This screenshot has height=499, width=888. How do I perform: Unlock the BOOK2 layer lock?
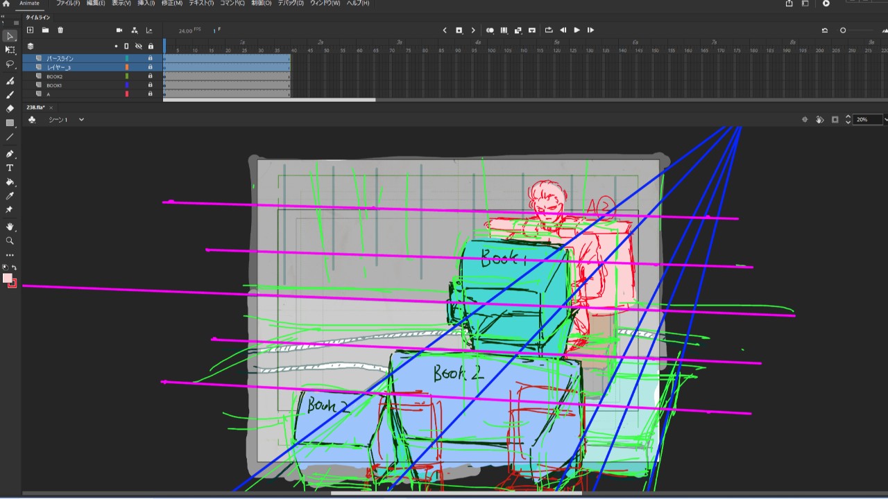click(150, 76)
